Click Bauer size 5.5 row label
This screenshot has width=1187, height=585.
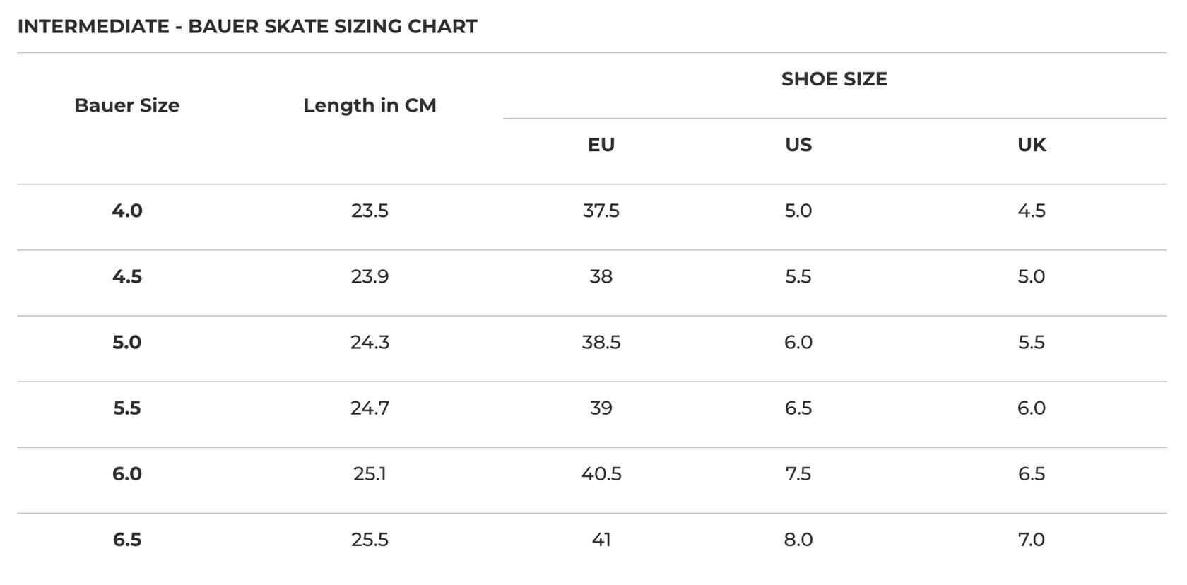[127, 408]
